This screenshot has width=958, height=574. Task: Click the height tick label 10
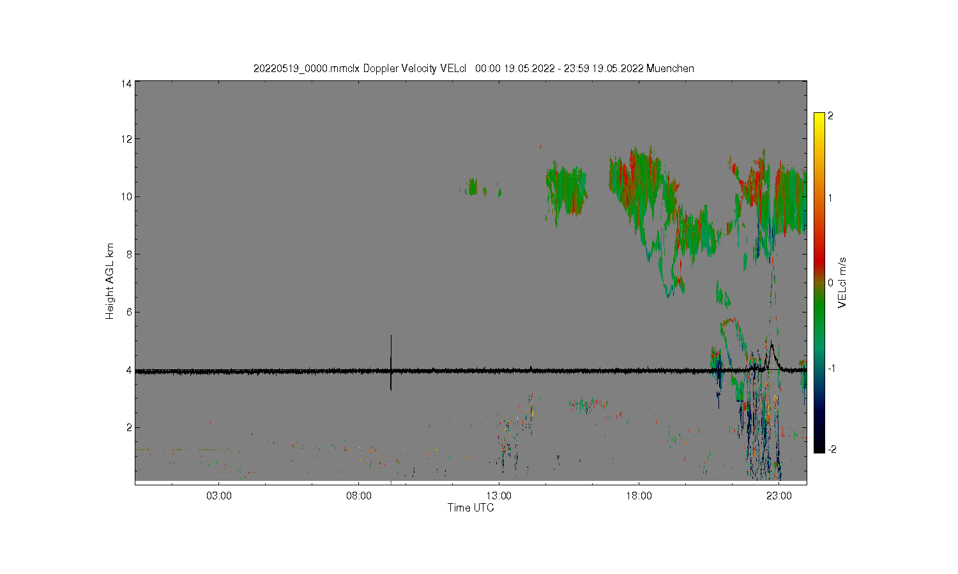click(126, 196)
